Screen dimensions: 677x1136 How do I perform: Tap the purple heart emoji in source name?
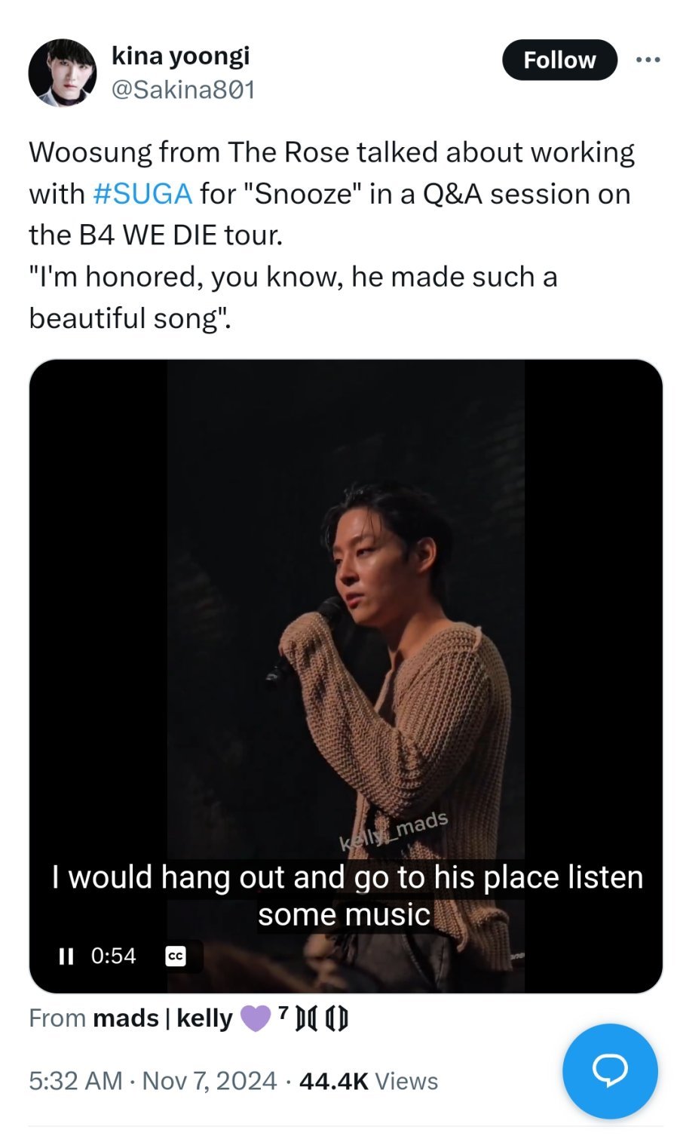(255, 1019)
